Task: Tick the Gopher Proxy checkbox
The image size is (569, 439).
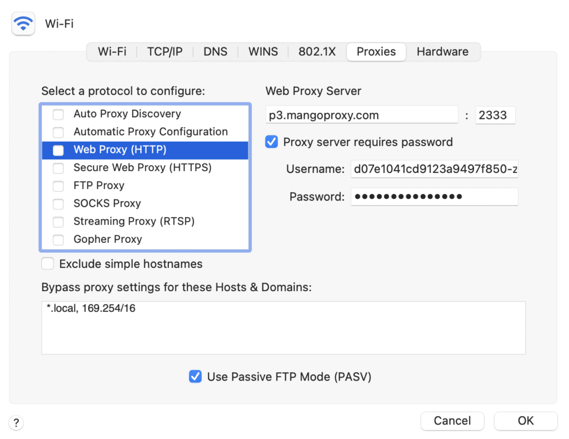Action: click(x=58, y=240)
